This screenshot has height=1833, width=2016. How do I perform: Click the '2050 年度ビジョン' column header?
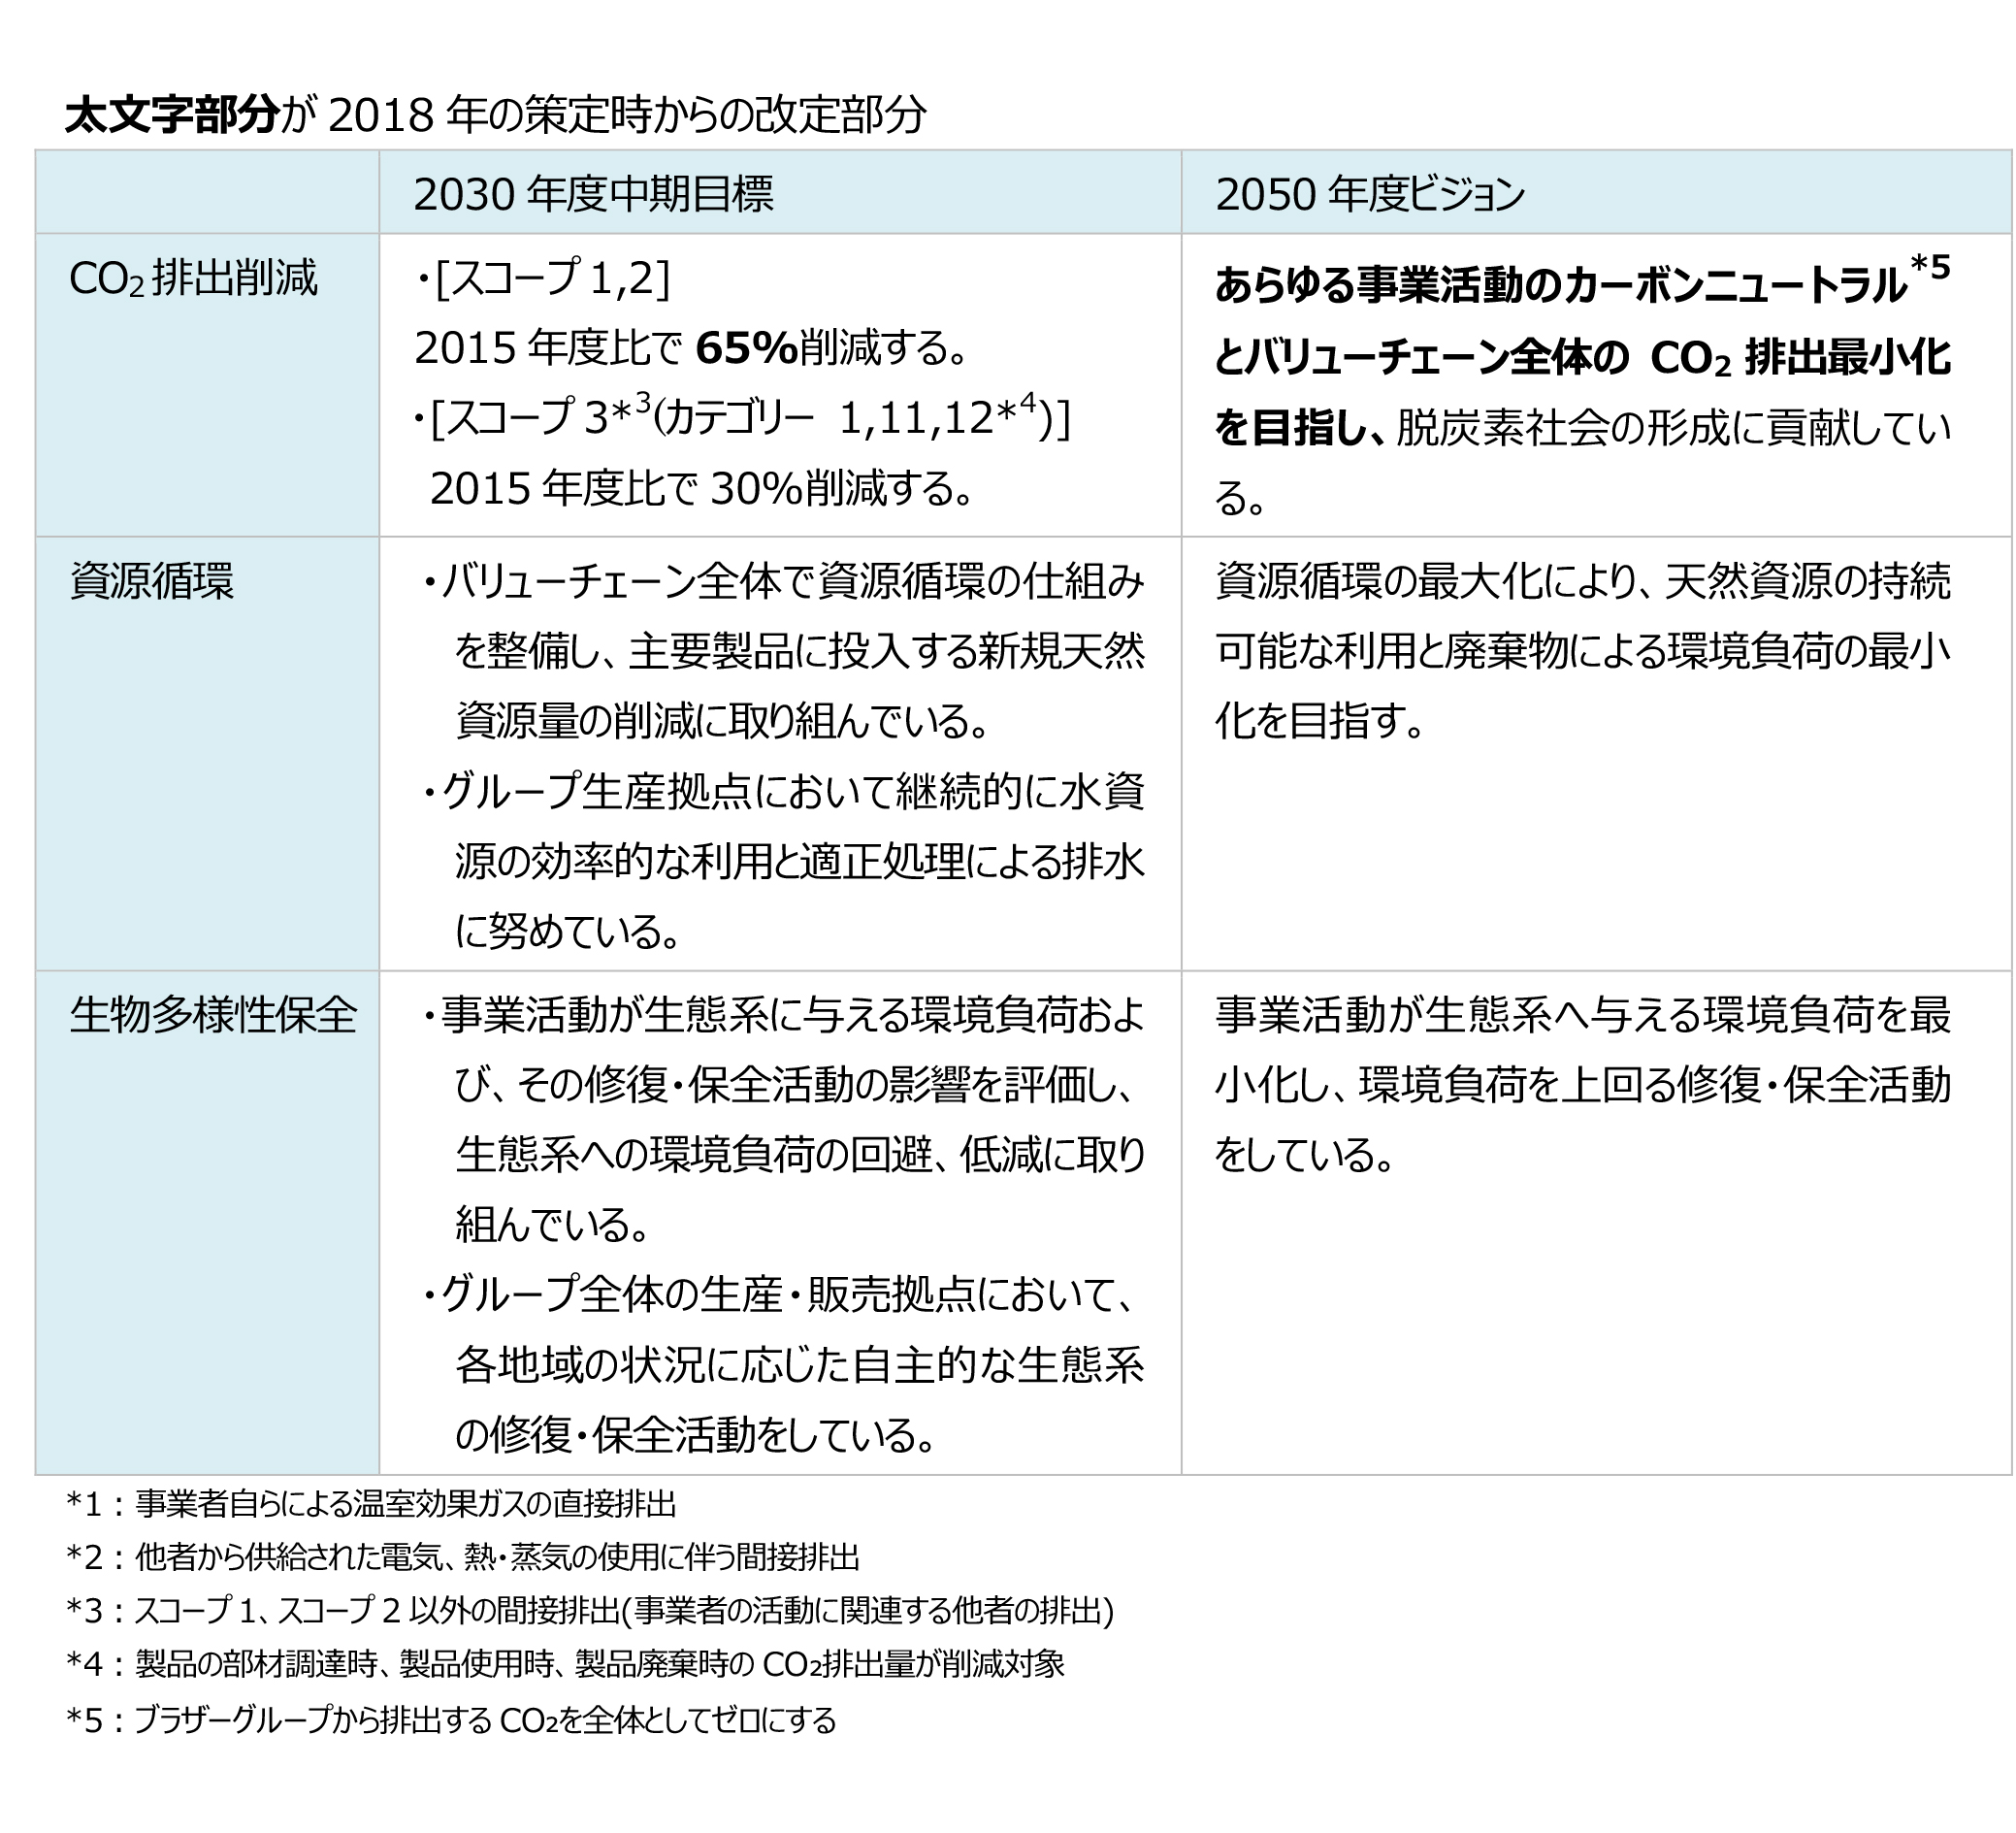(1370, 194)
